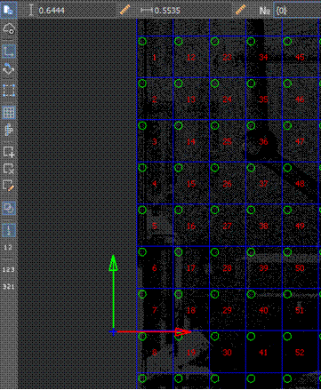Select grid cell number 12
Image resolution: width=321 pixels, height=390 pixels.
pos(191,58)
